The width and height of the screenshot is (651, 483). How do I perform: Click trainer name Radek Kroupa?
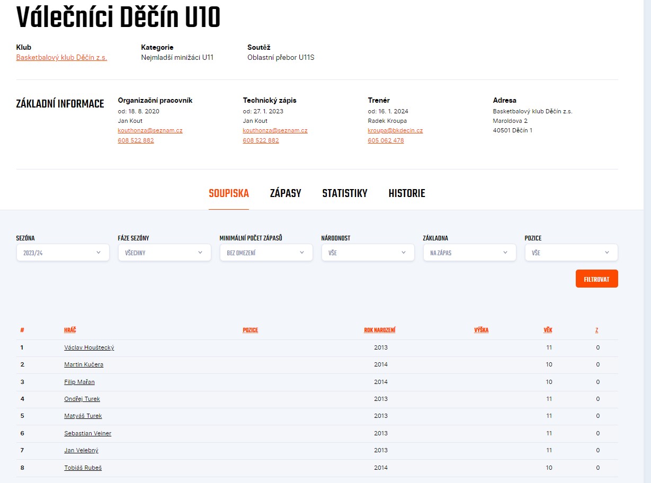pyautogui.click(x=387, y=121)
